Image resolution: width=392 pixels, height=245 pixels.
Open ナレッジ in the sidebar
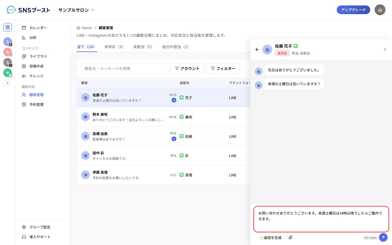point(42,76)
